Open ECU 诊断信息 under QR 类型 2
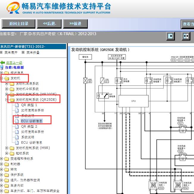The width and height of the screenshot is (194, 194). tap(32, 142)
